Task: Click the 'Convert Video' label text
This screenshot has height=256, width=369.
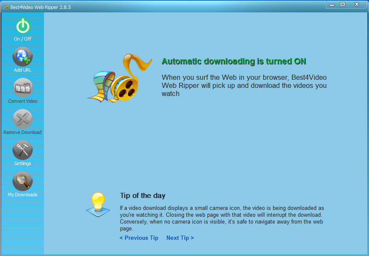Action: [x=23, y=101]
